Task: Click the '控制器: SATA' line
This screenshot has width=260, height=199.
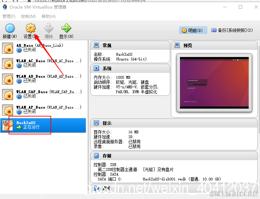Action: 106,174
